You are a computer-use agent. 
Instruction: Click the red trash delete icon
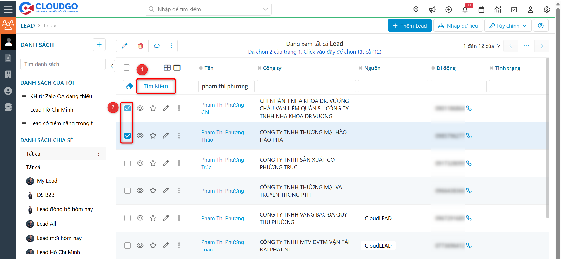click(141, 46)
